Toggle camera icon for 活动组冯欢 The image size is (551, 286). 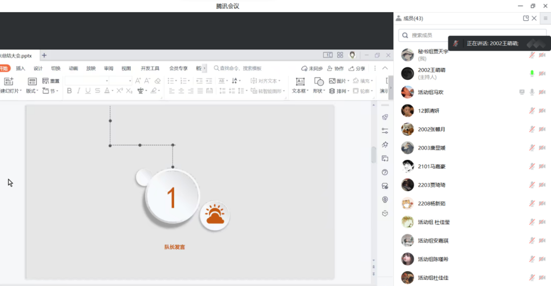pyautogui.click(x=542, y=92)
